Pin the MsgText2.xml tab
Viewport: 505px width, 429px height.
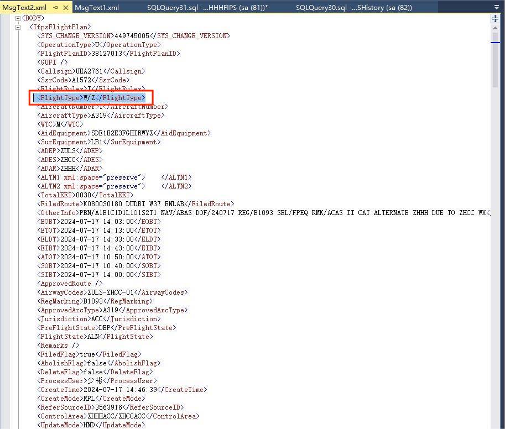[55, 7]
